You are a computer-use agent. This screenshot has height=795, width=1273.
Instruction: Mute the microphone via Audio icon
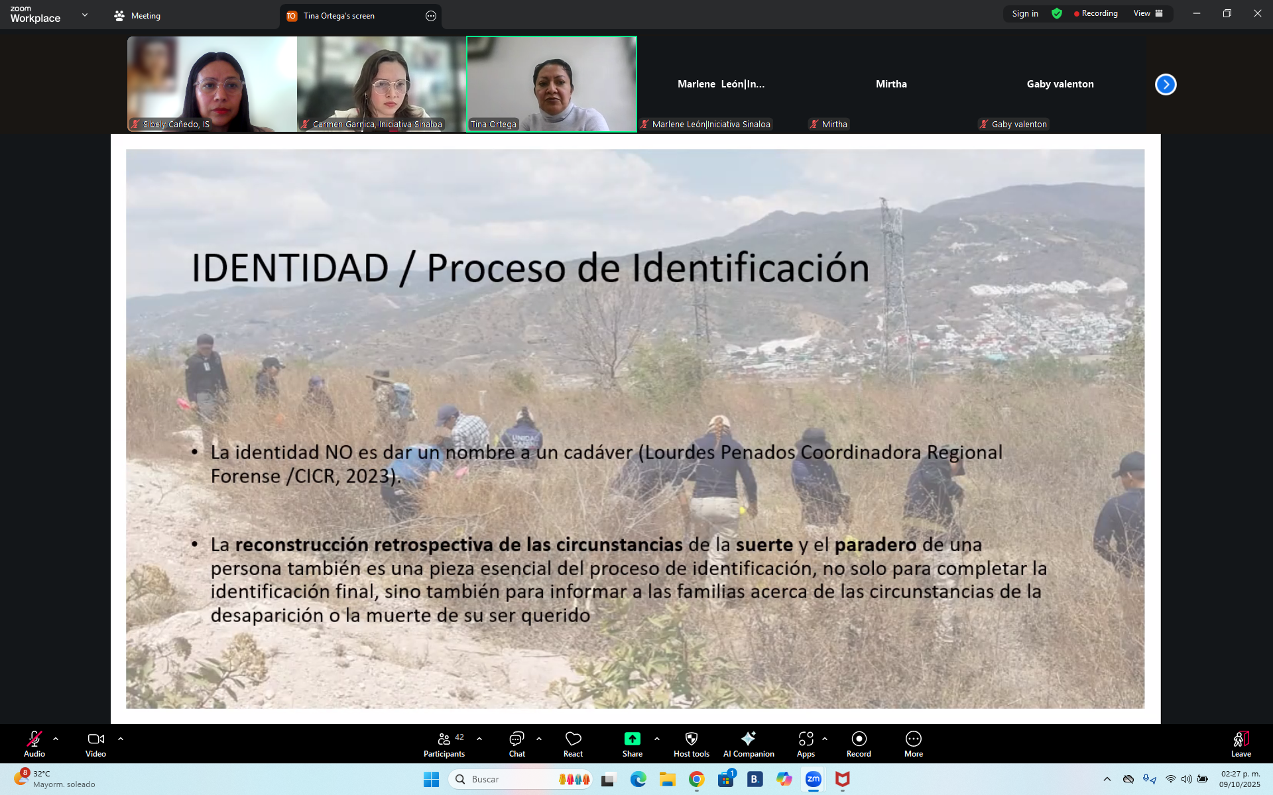[x=33, y=743]
